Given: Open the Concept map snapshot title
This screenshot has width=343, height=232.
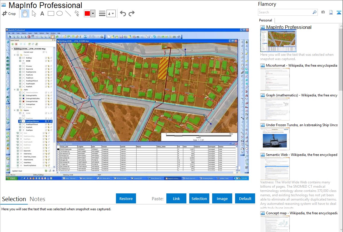Looking at the screenshot, I should [x=302, y=213].
